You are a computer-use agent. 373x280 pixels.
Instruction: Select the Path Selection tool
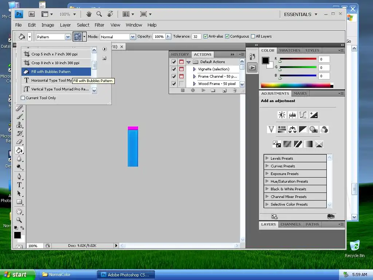point(19,193)
